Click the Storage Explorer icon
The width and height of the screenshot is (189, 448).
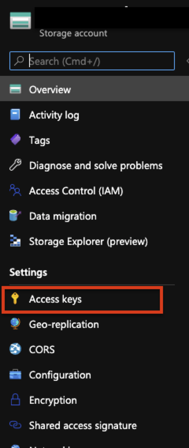point(15,241)
